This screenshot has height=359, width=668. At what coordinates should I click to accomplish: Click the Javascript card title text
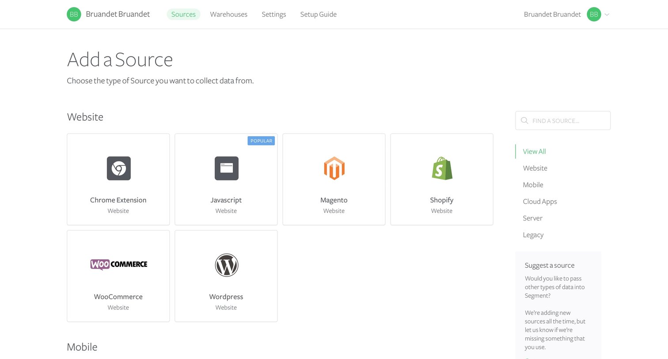226,200
